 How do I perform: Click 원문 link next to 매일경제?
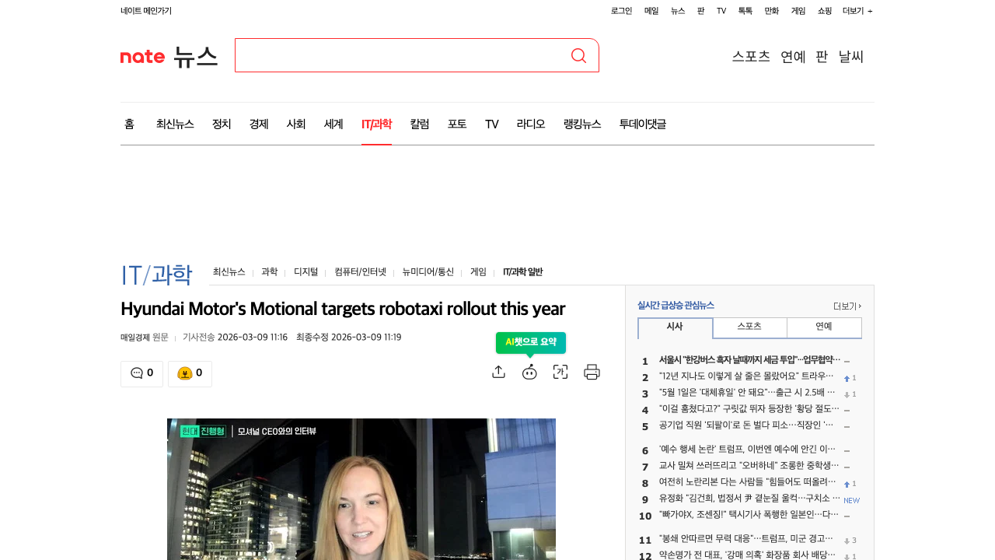[160, 338]
